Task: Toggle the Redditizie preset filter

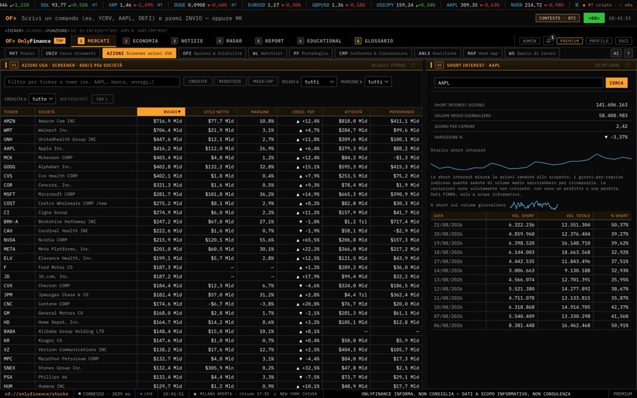Action: 230,82
